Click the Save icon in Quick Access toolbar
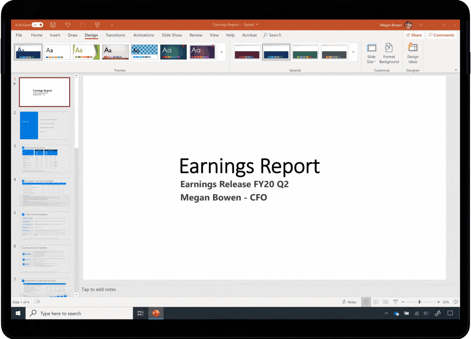 (53, 25)
